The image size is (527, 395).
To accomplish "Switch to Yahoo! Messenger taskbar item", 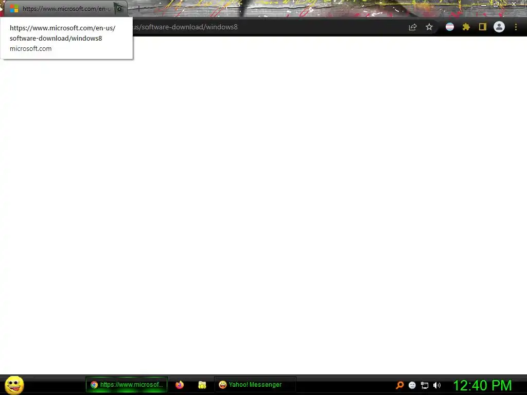I will (x=255, y=385).
